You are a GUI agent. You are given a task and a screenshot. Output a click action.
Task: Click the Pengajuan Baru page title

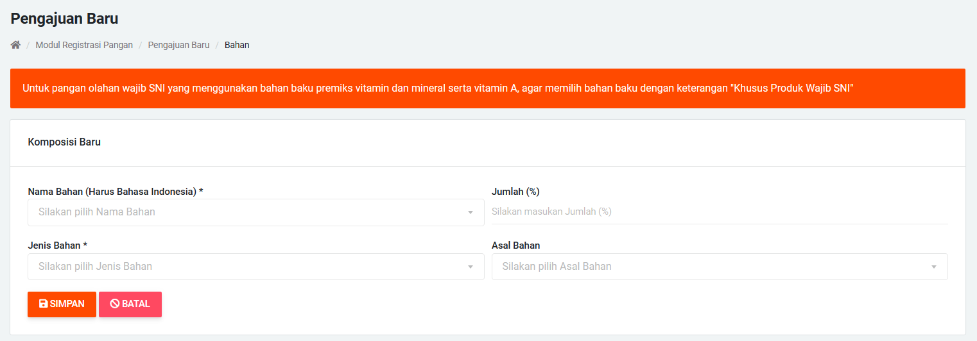tap(64, 19)
